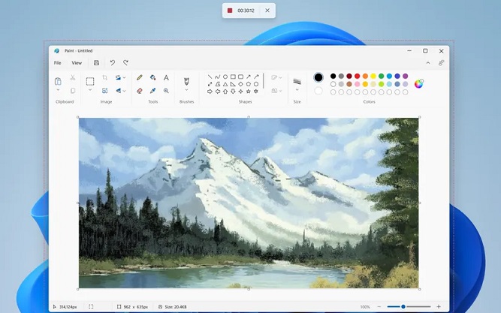The height and width of the screenshot is (313, 501).
Task: Open the View menu
Action: pyautogui.click(x=77, y=63)
